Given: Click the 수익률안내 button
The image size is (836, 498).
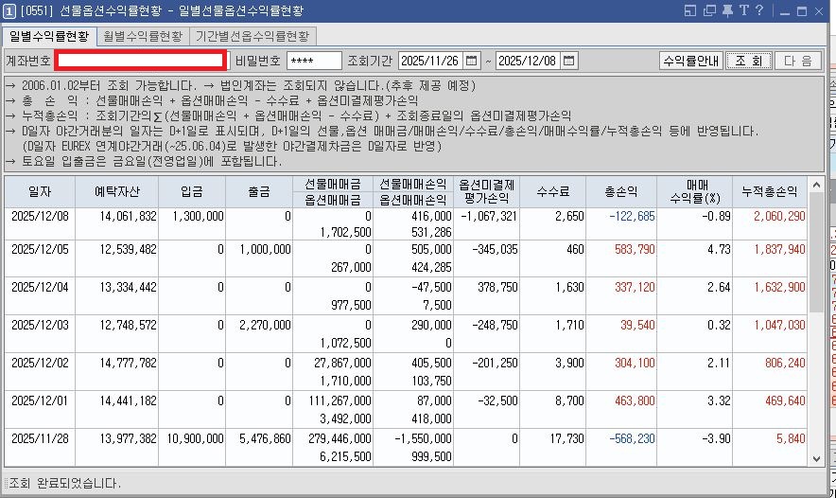Looking at the screenshot, I should 691,61.
